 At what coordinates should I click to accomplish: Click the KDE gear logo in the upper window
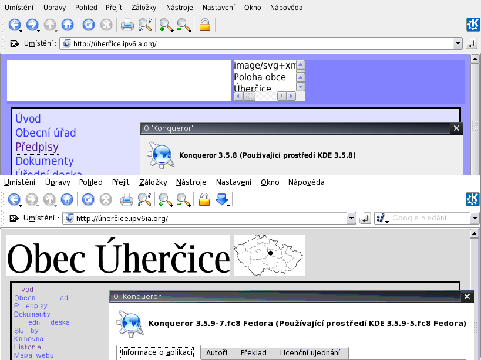coord(473,25)
